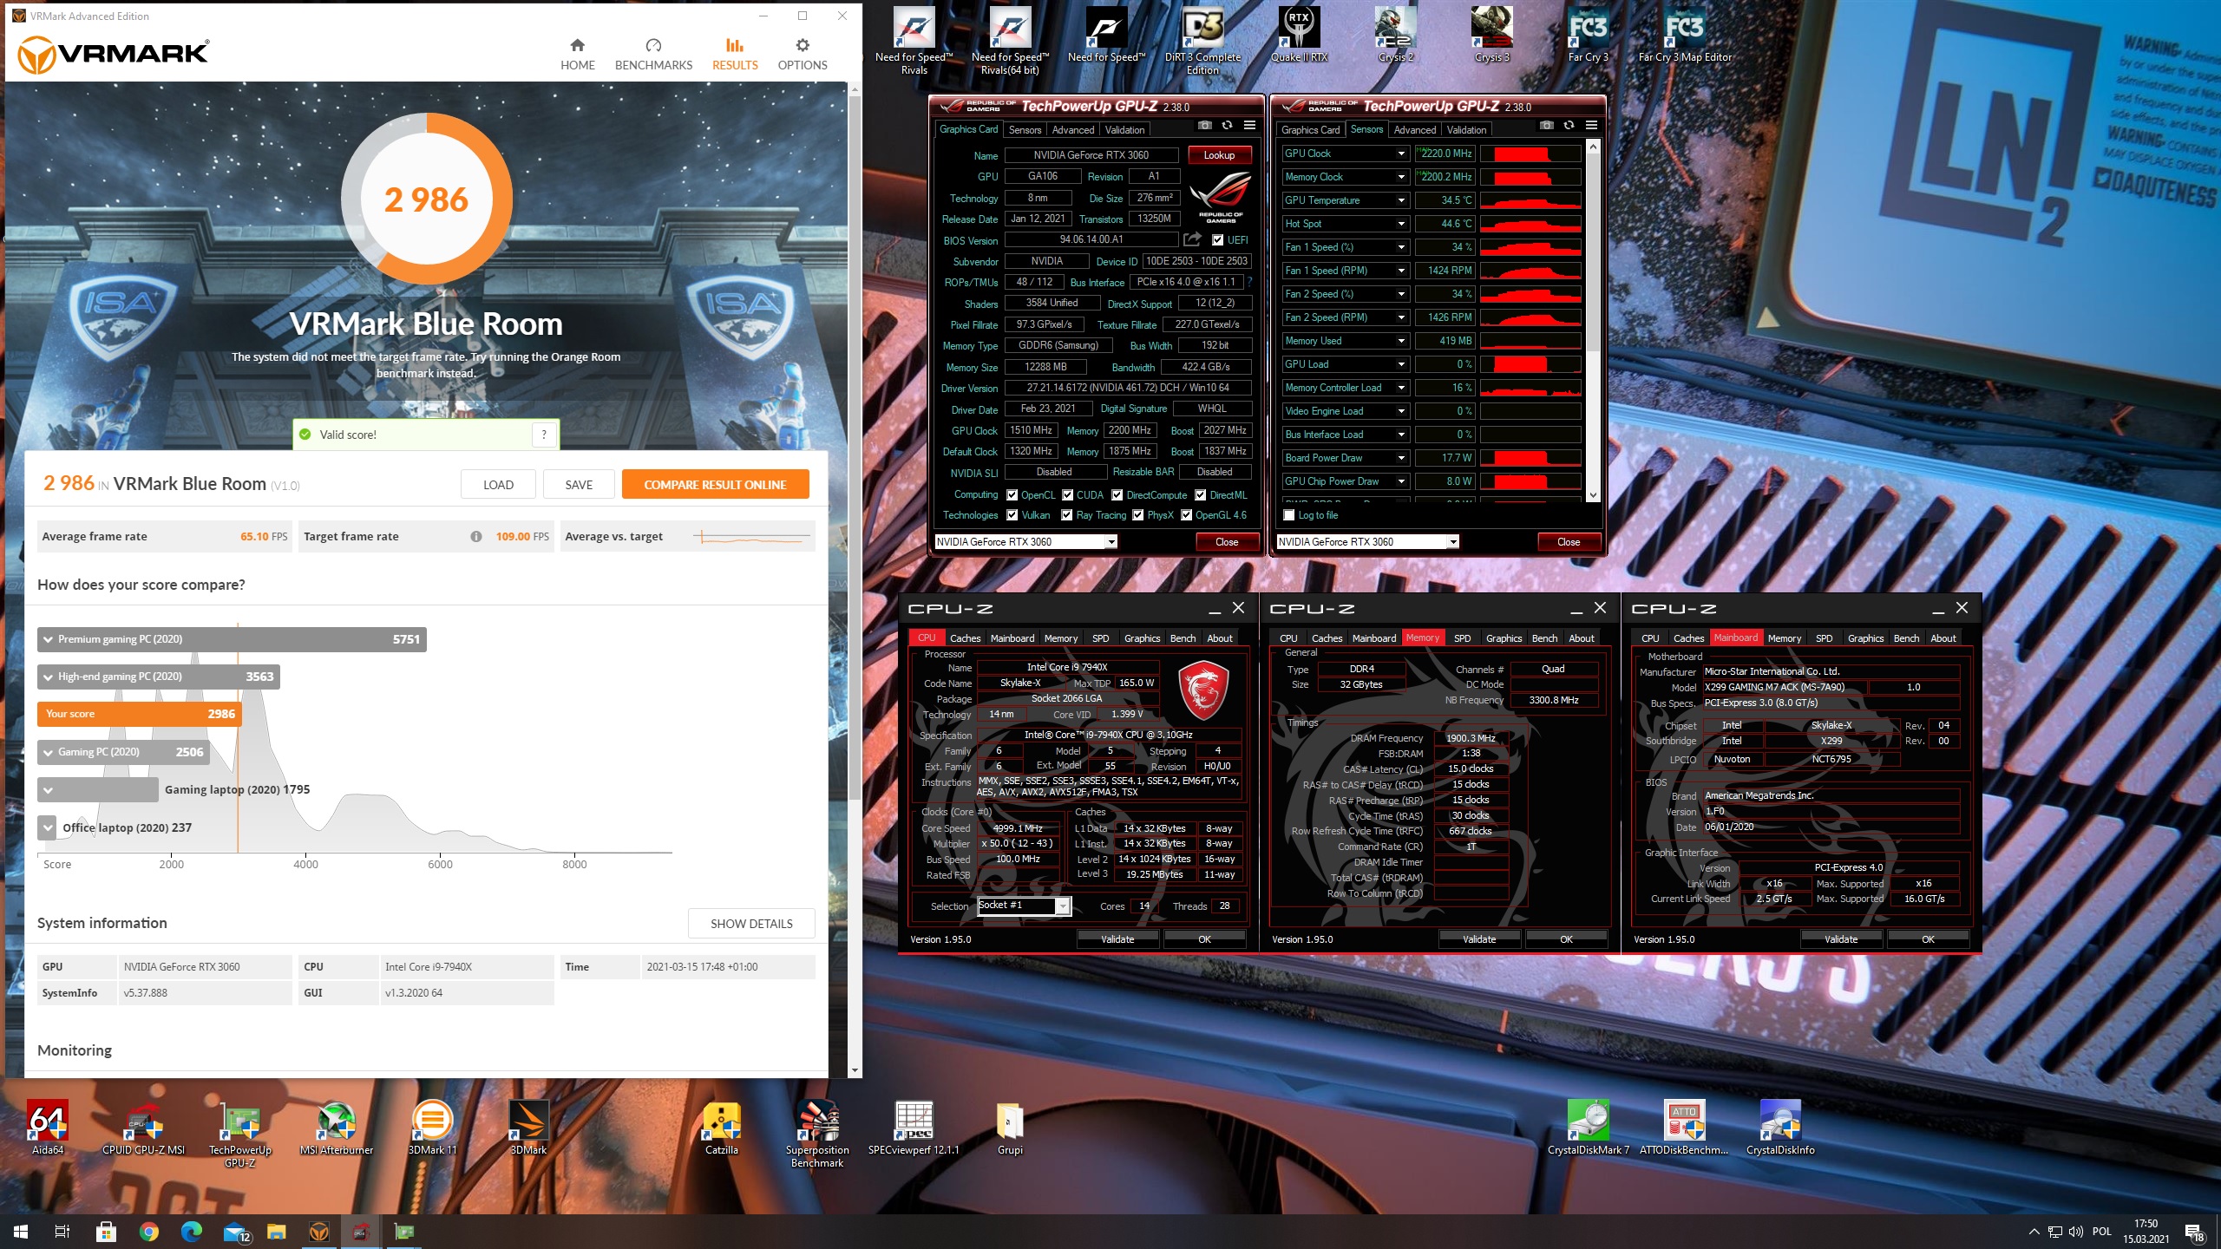Click the GPU Load sensor graph

click(x=1530, y=364)
